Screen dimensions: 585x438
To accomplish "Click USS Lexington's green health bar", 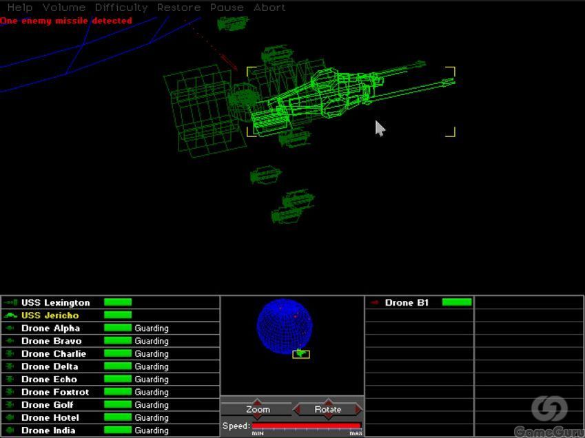I will 118,302.
